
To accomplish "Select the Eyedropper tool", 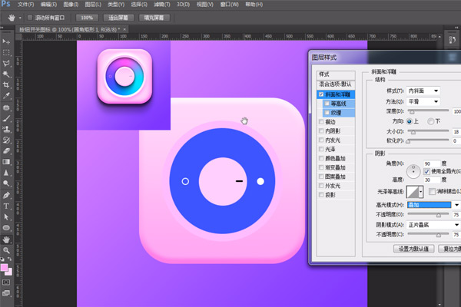I will 7,96.
